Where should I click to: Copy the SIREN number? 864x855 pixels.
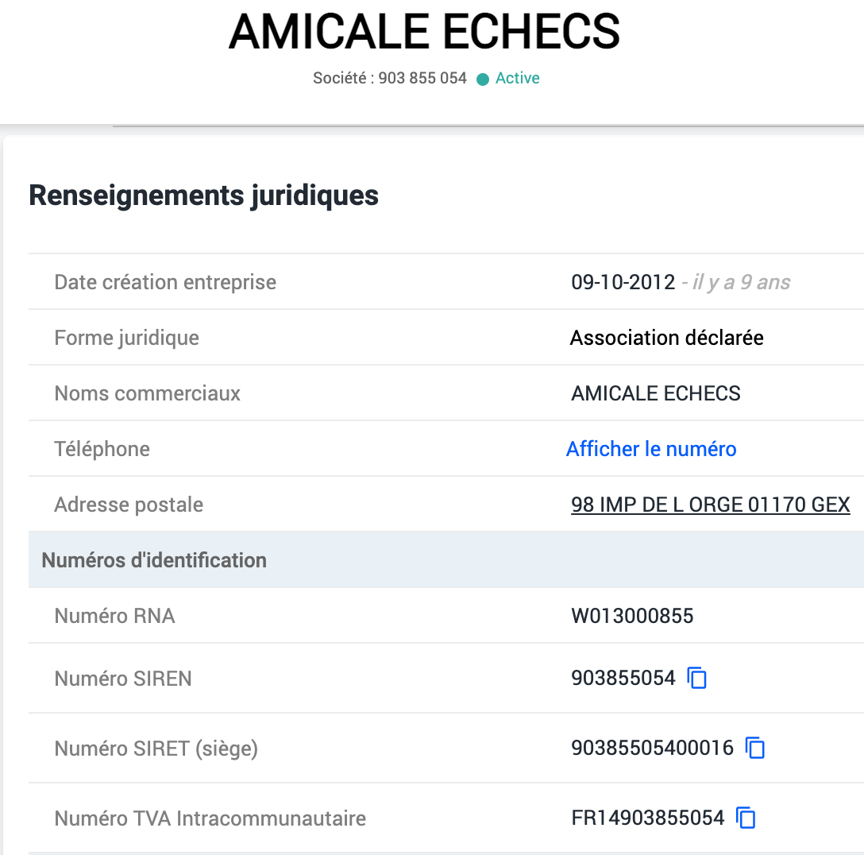tap(697, 679)
